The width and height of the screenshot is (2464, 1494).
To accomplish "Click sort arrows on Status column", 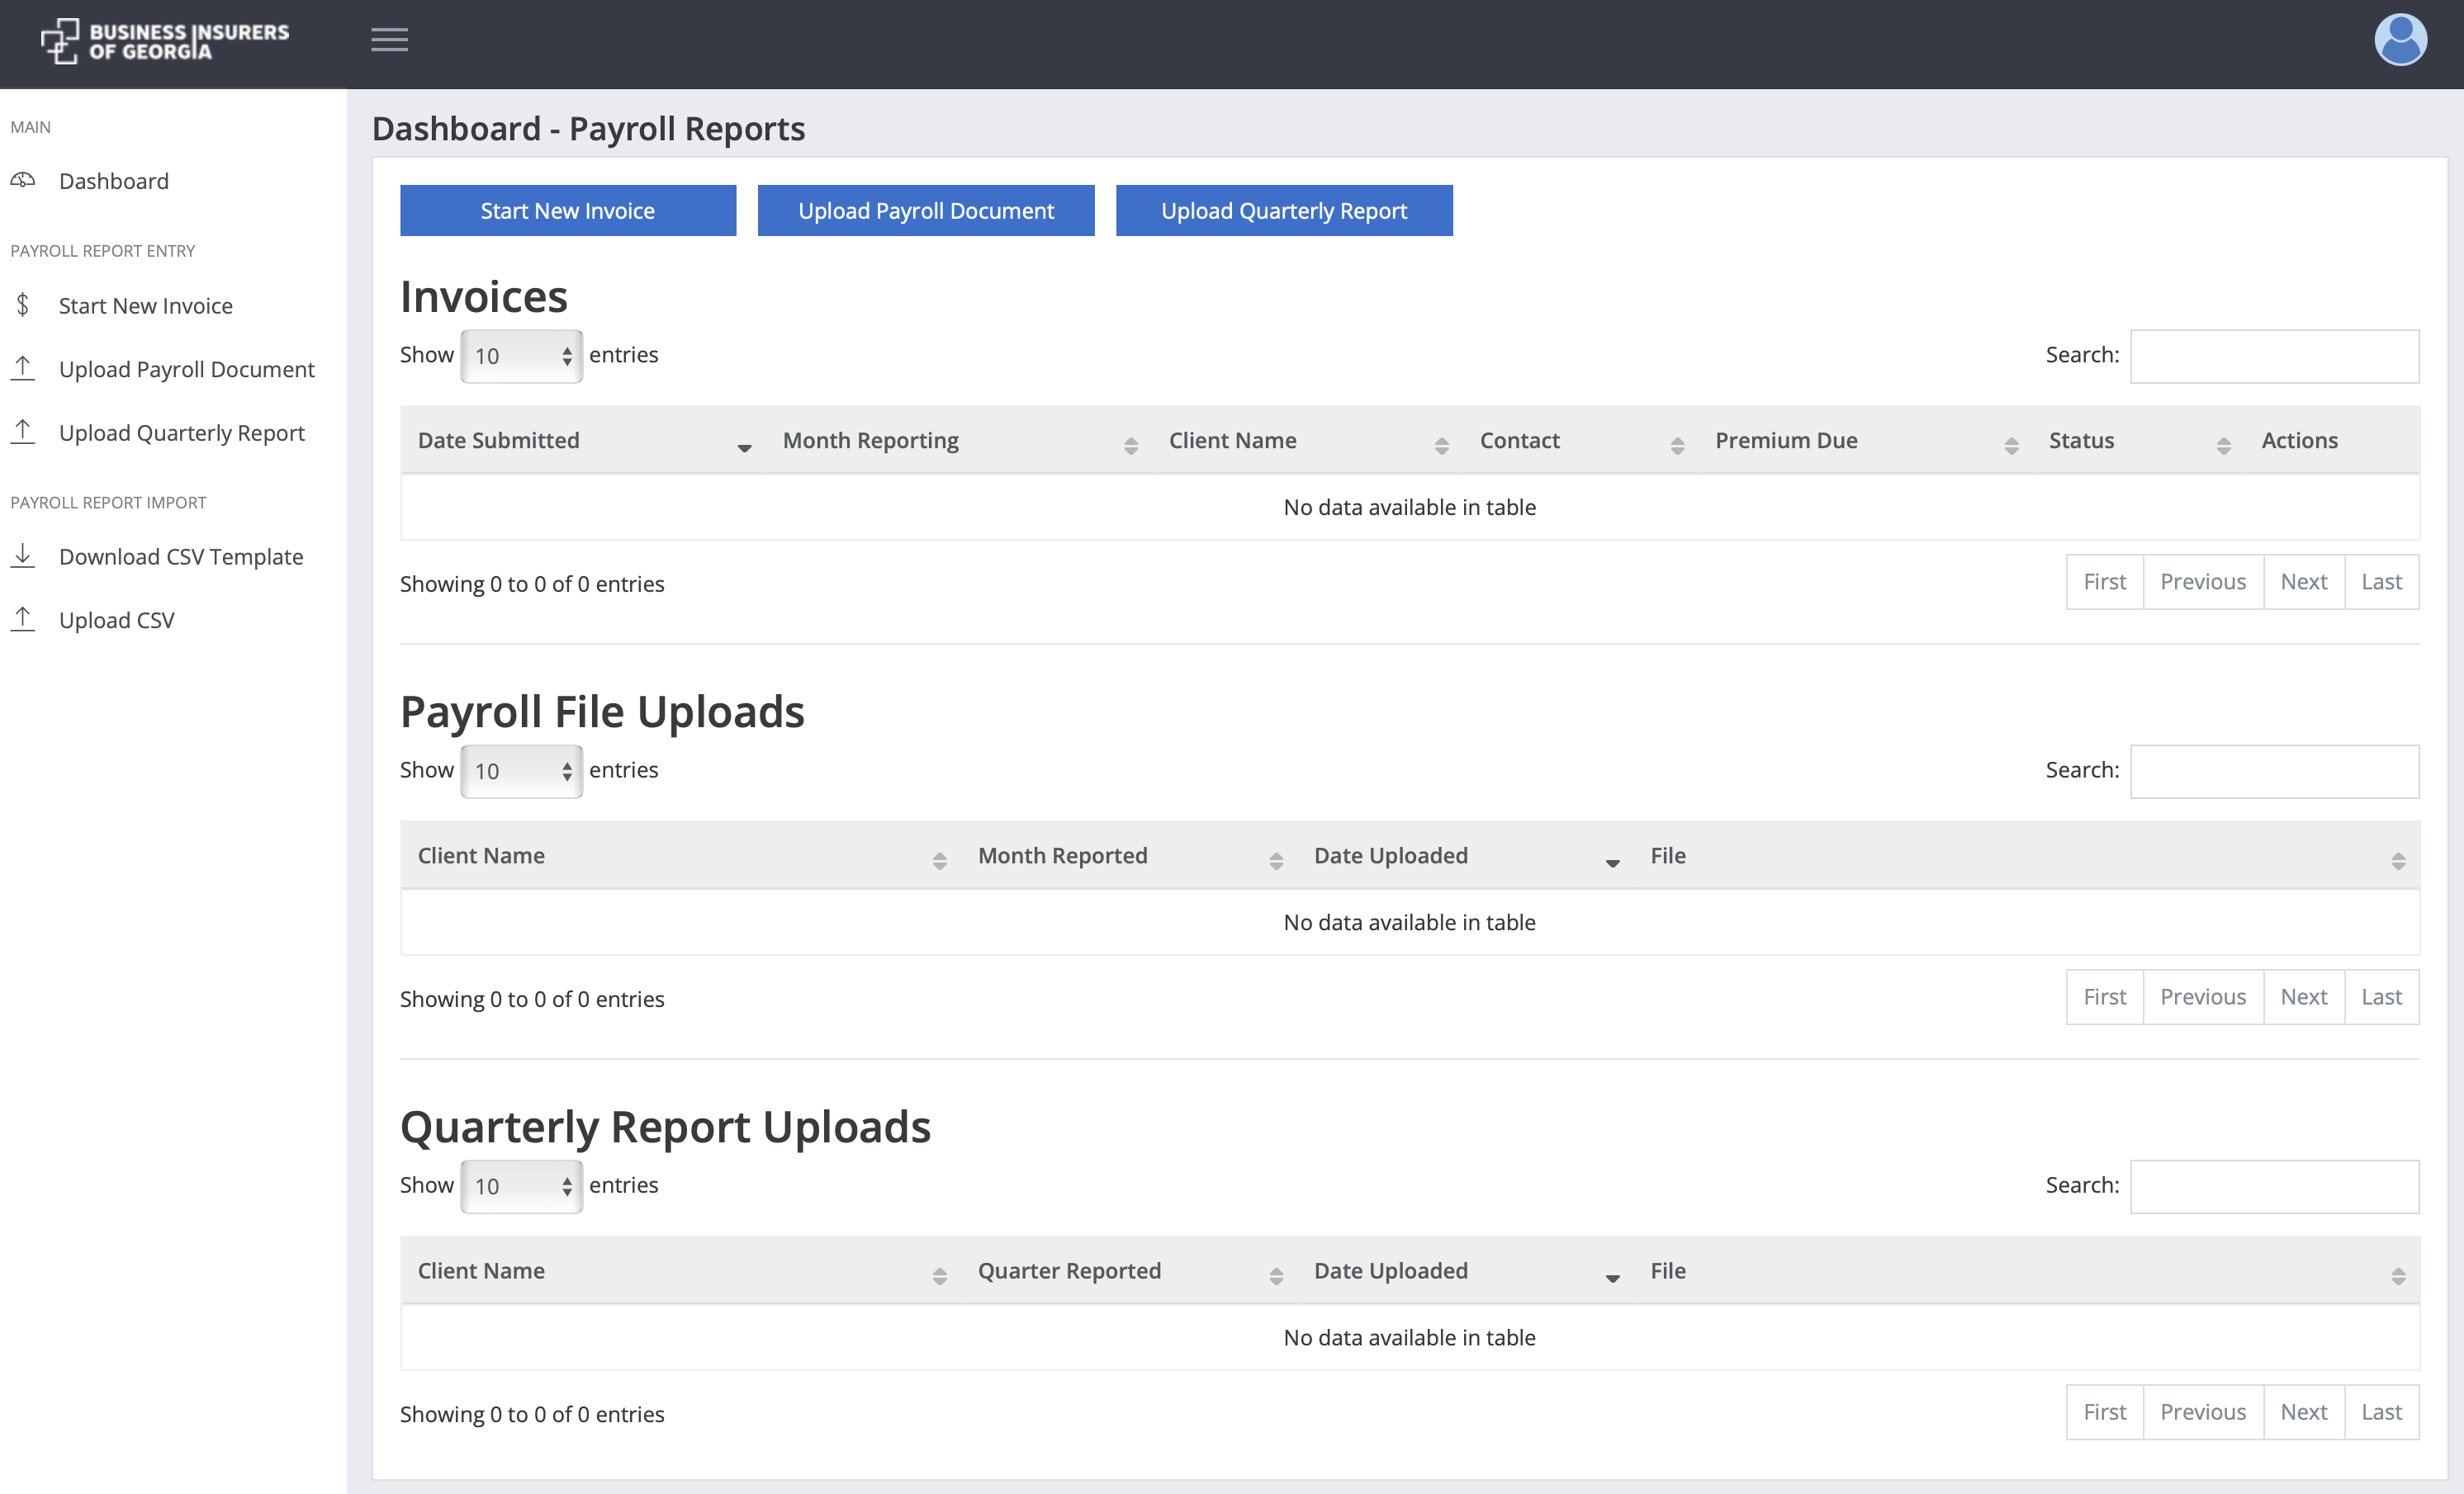I will [x=2223, y=446].
